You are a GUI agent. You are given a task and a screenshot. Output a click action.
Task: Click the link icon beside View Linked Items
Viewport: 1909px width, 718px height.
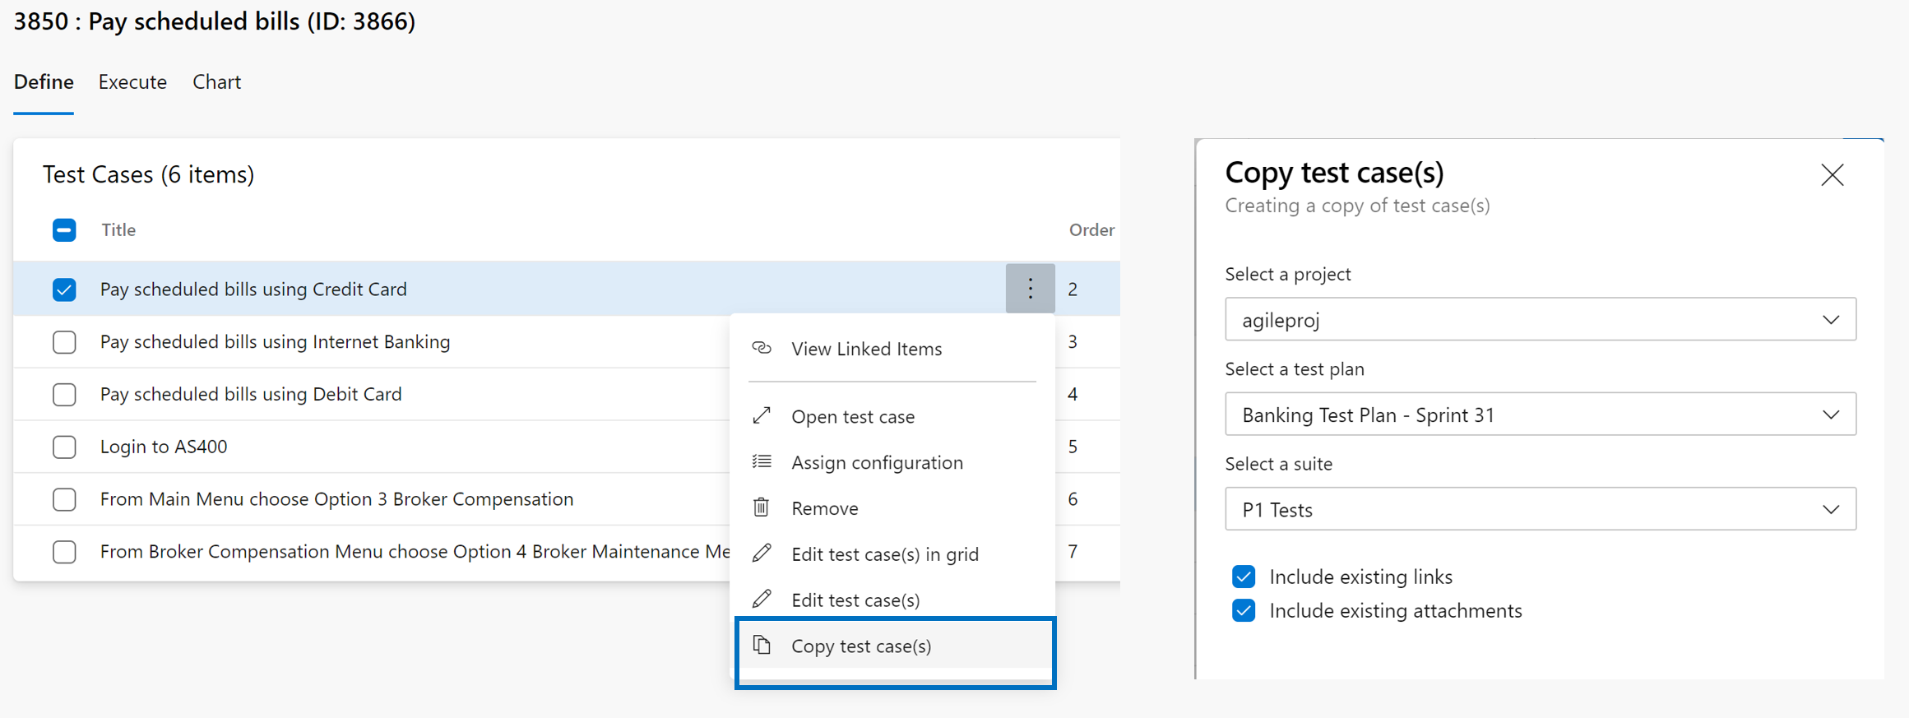[762, 348]
